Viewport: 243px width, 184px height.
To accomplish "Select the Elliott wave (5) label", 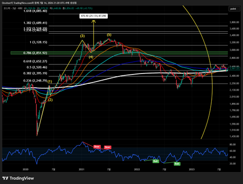I will 109,35.
